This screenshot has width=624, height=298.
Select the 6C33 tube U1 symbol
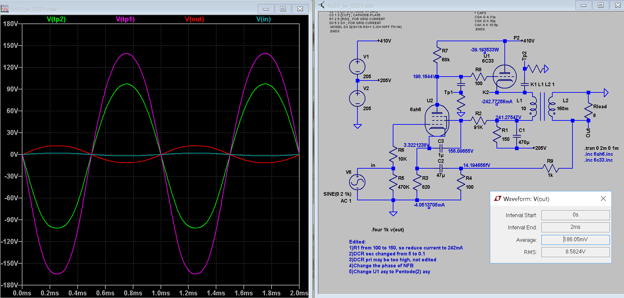point(504,77)
